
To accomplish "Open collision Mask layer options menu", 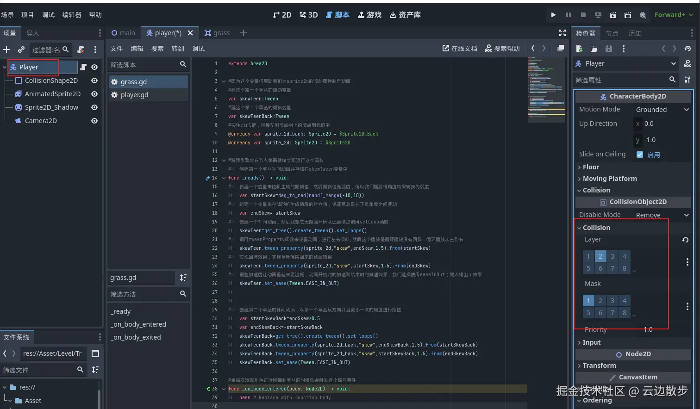I will 687,306.
